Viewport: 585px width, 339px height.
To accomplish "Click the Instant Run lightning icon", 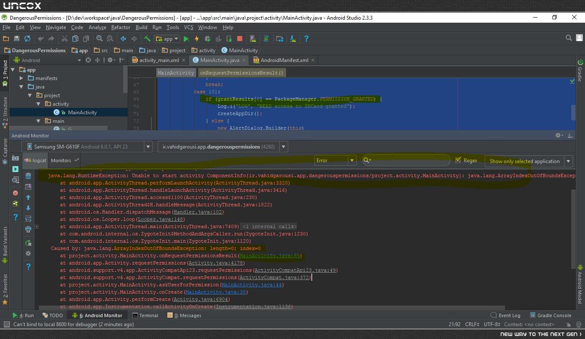I will coord(197,39).
